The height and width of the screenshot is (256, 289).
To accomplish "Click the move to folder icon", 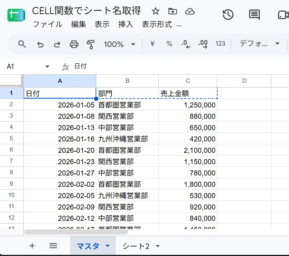I will coord(173,11).
